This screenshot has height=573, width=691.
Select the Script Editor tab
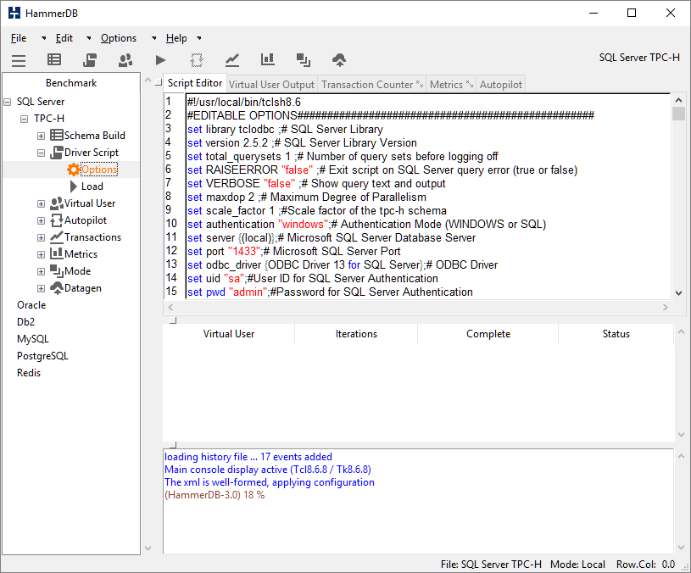pos(195,83)
